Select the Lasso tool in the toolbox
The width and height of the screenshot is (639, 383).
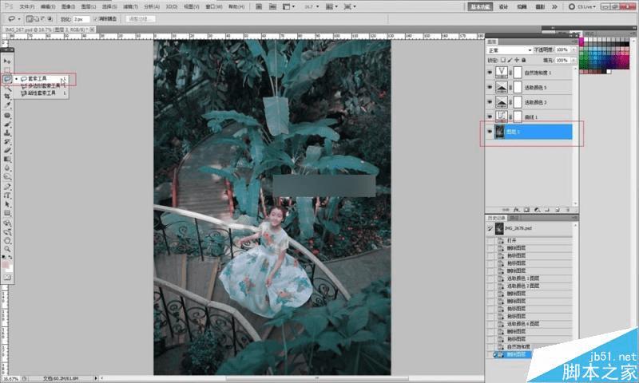7,79
